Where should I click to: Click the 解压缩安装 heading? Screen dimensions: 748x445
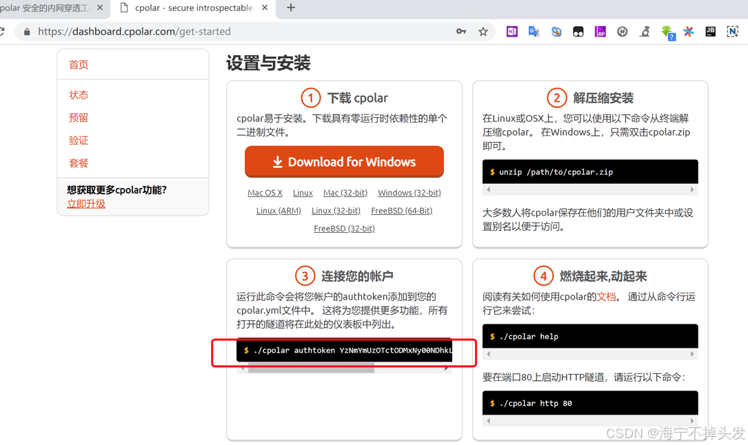603,98
